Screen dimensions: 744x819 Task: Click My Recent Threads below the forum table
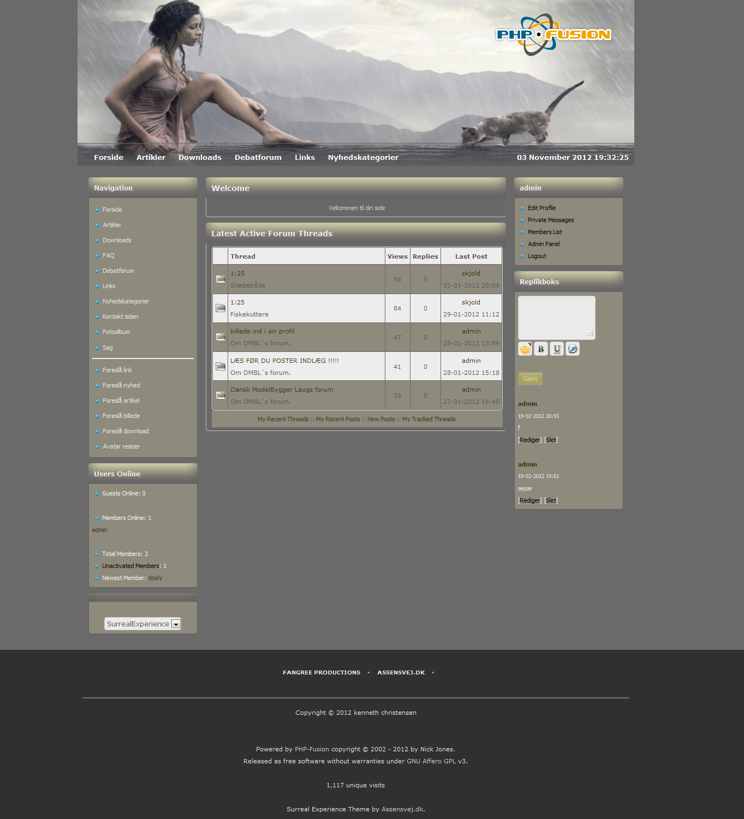[x=283, y=419]
